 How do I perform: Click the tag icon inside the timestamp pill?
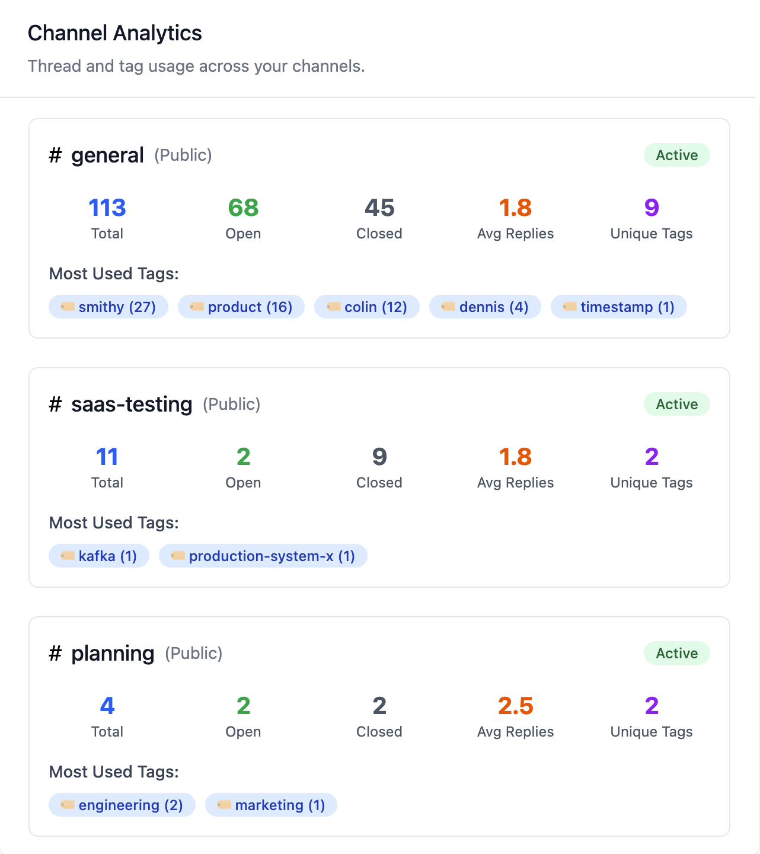coord(570,307)
